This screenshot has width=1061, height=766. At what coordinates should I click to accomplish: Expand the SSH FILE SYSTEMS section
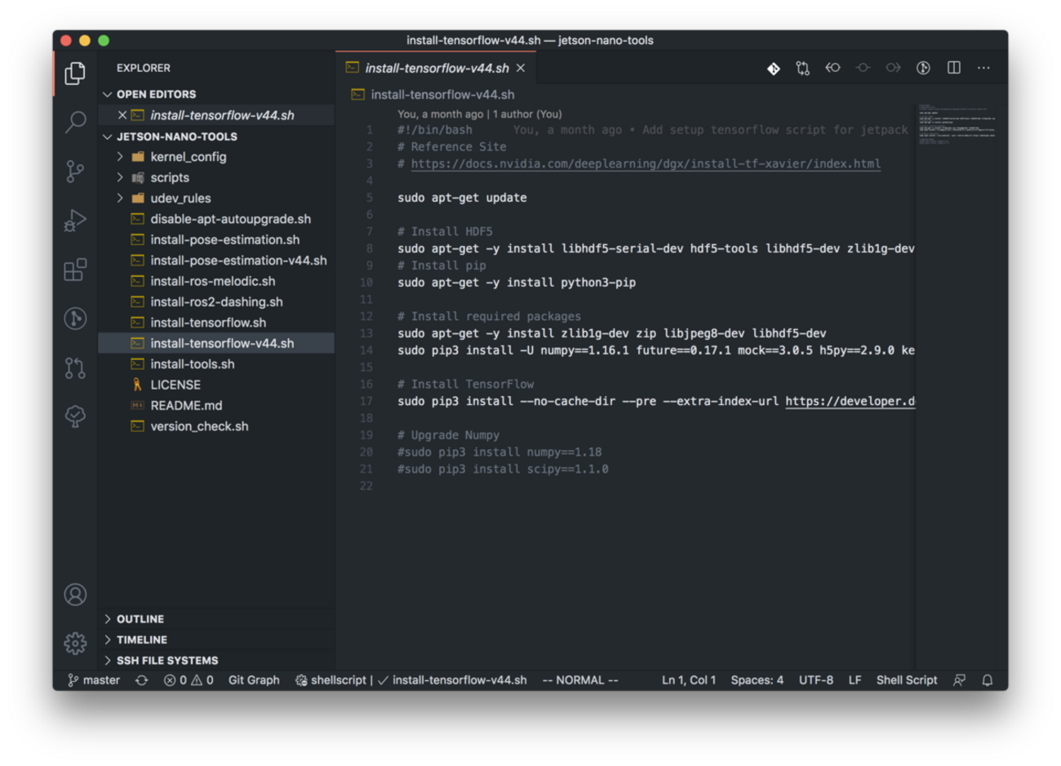pos(166,661)
